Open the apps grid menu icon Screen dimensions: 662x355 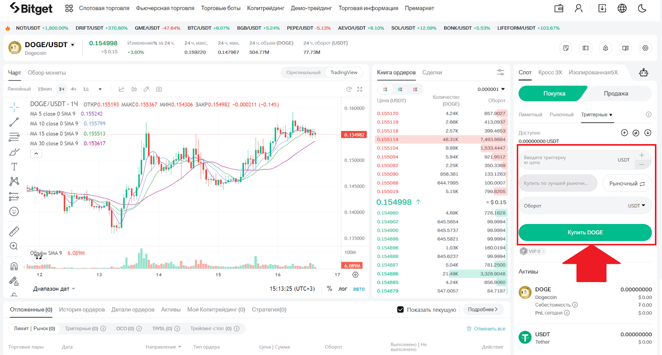(x=69, y=8)
